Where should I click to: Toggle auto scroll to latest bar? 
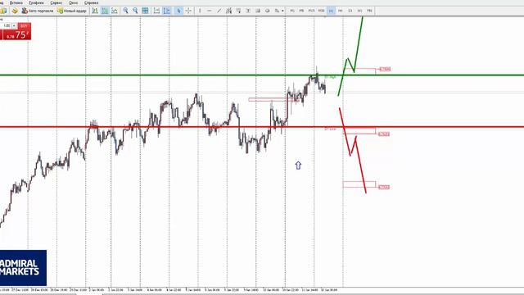(x=156, y=11)
